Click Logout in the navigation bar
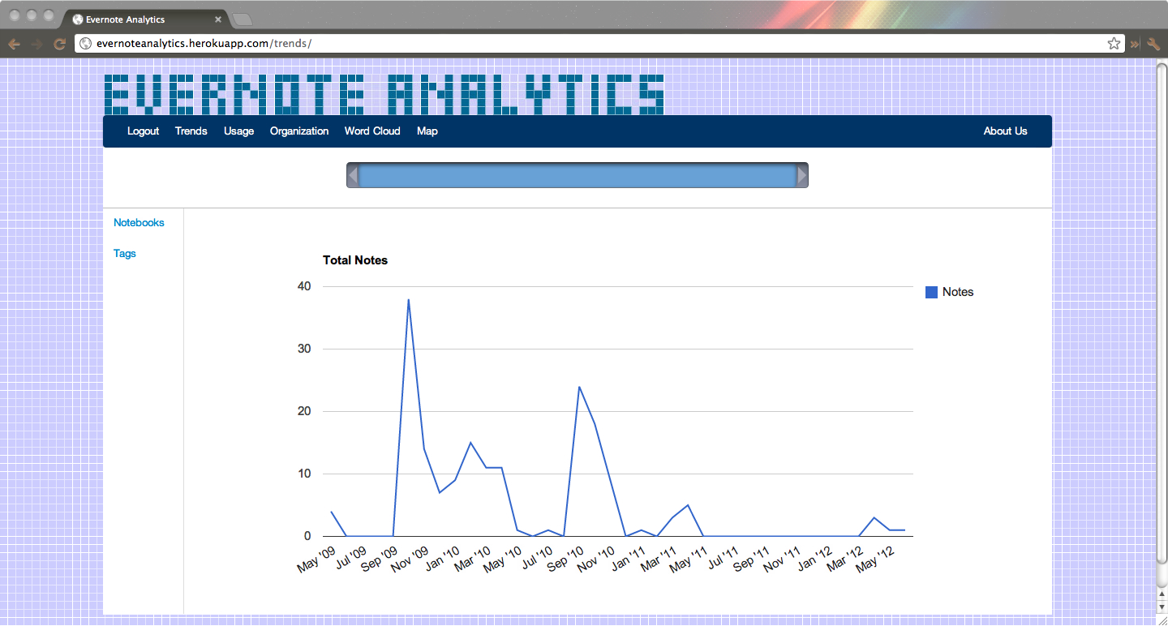The image size is (1168, 626). pyautogui.click(x=143, y=131)
